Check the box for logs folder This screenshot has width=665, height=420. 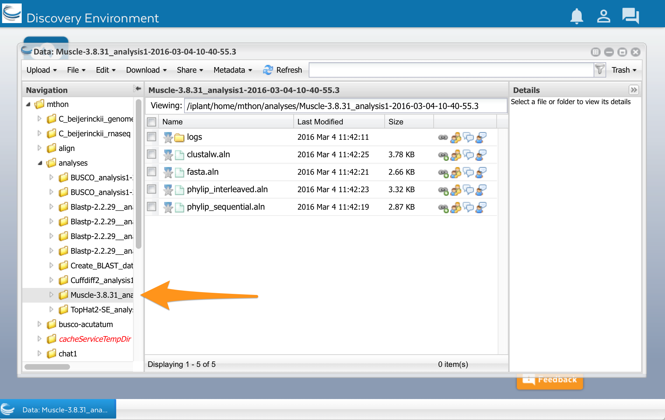(152, 137)
